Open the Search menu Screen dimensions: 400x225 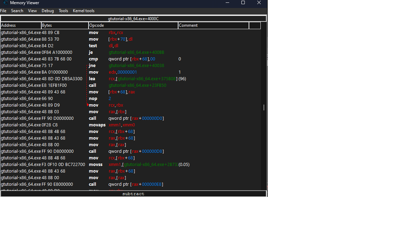click(17, 11)
